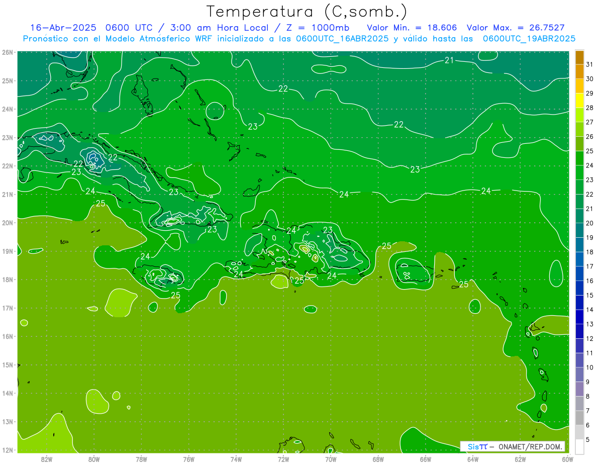This screenshot has width=603, height=466.
Task: Click the 20N latitude axis label
Action: (7, 223)
